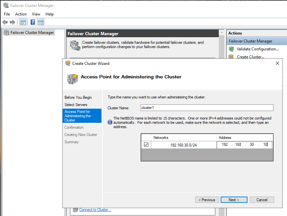Click the Previous button

pyautogui.click(x=207, y=200)
